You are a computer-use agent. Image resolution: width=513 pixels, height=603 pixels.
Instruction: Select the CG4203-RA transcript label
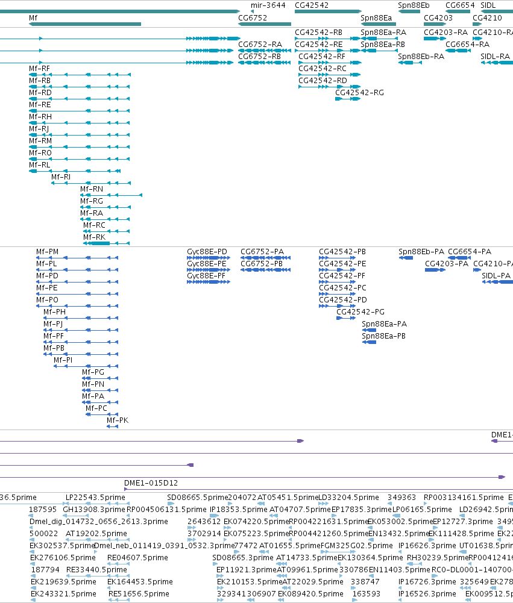pos(445,33)
